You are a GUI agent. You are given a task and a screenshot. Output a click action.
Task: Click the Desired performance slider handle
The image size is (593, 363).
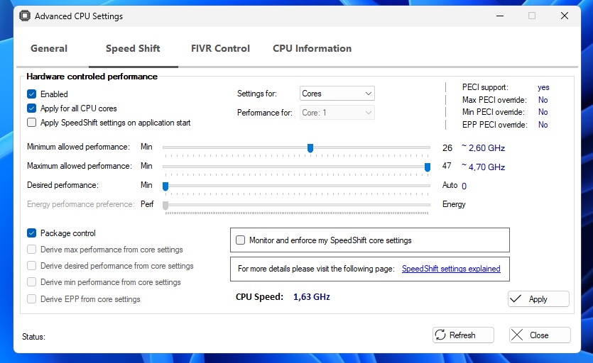[x=165, y=186]
